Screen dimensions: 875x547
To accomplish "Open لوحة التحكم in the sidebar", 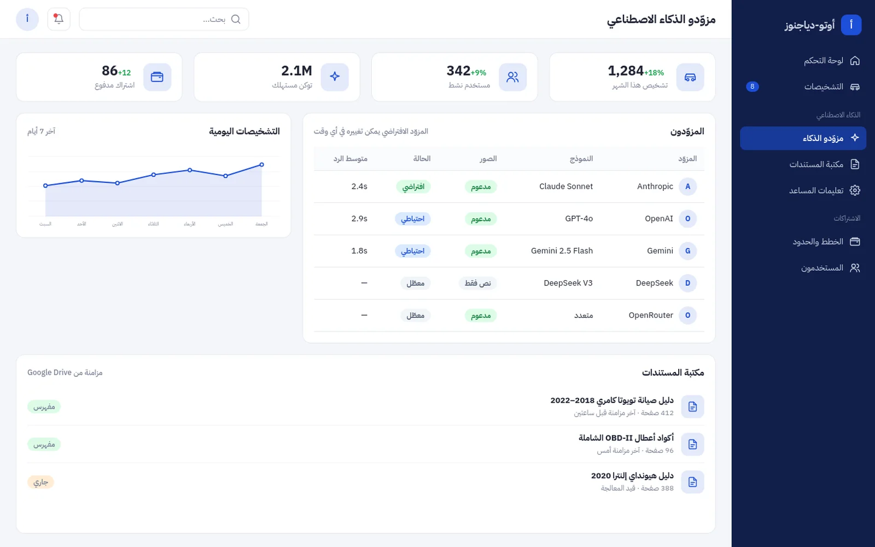I will [x=803, y=61].
